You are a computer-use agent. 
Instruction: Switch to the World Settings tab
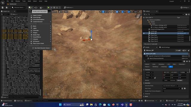pyautogui.click(x=164, y=47)
